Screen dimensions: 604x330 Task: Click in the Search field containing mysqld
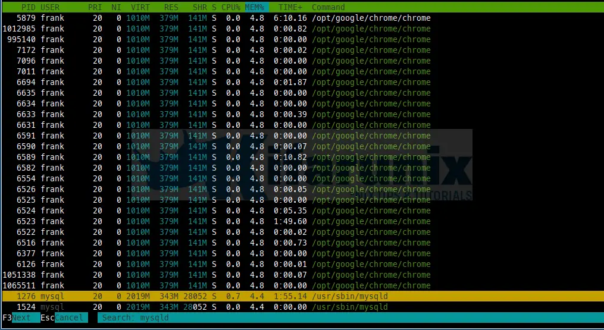click(350, 318)
